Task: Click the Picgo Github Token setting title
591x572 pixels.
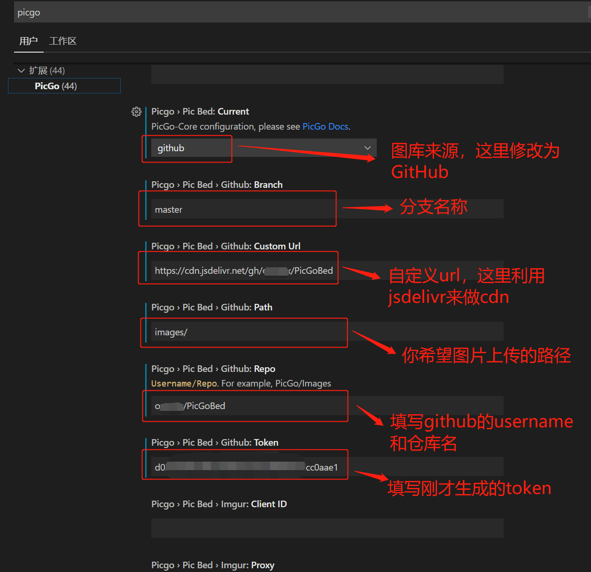Action: pyautogui.click(x=215, y=442)
